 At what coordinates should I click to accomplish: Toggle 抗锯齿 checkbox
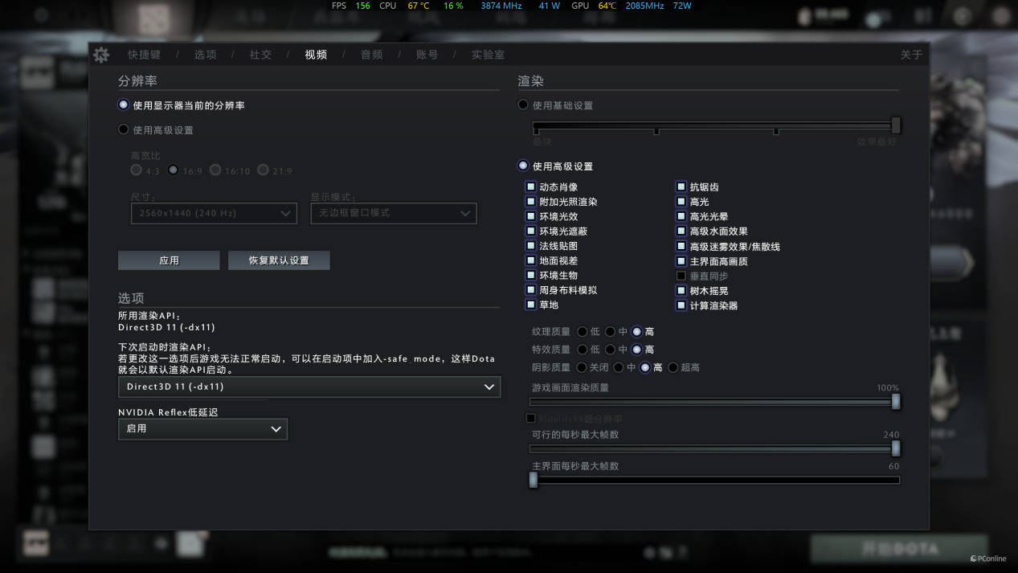(681, 186)
